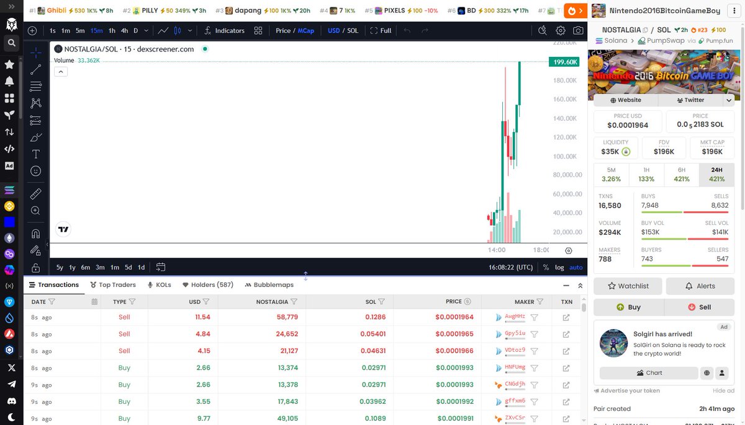Screen dimensions: 745x425
Task: Open the Alerts button
Action: (700, 286)
